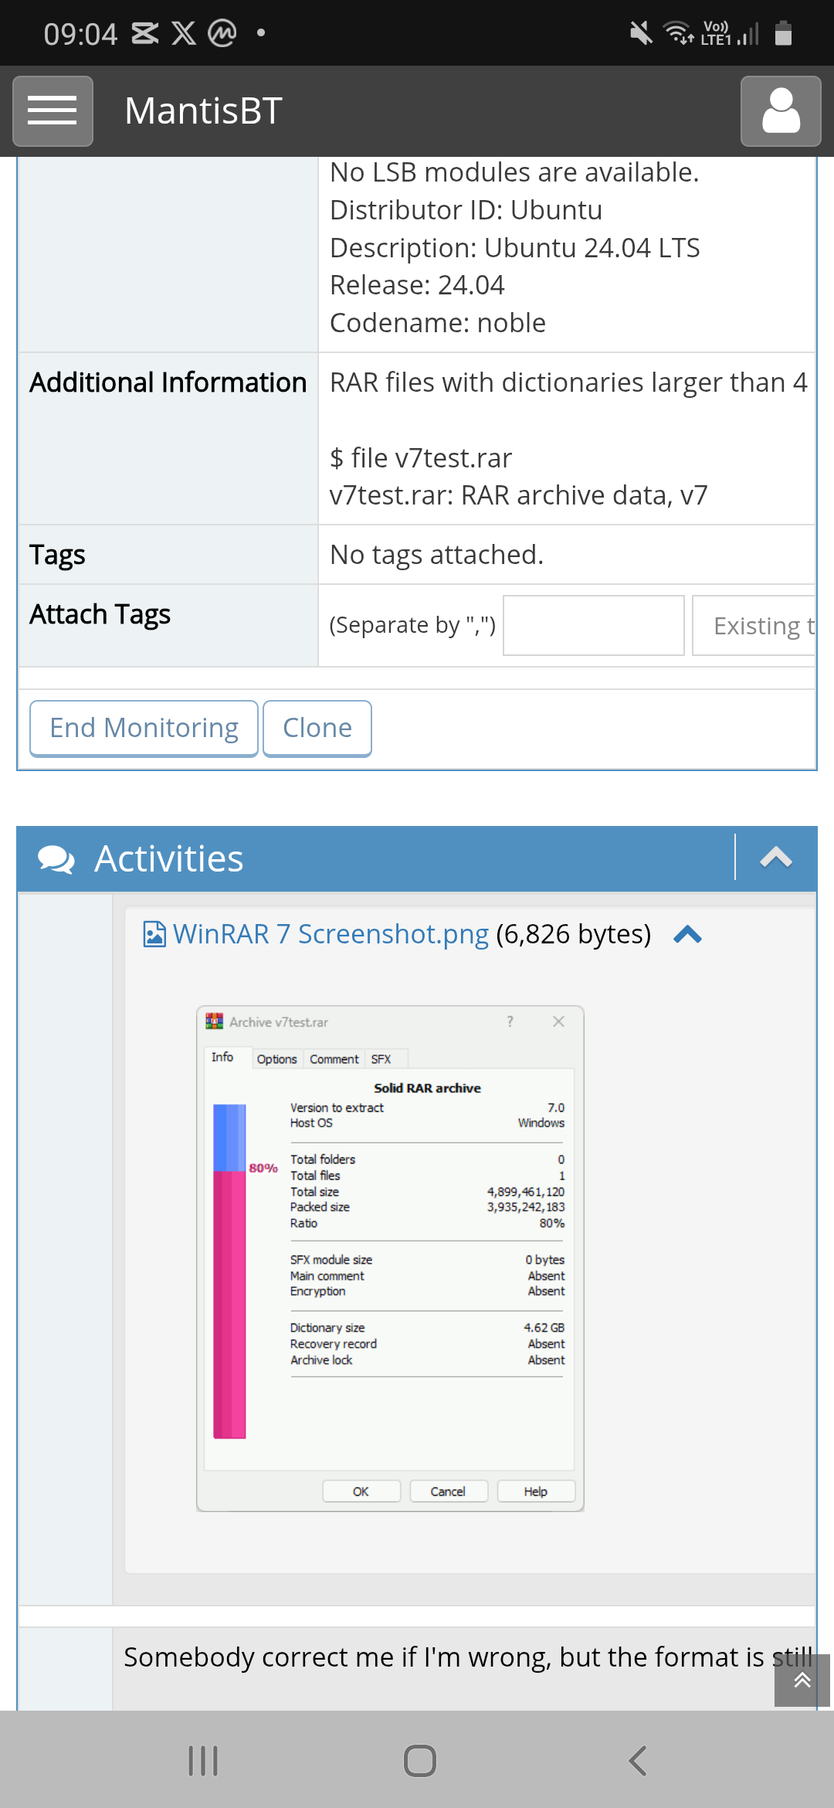Click the X notification icon in status bar
The height and width of the screenshot is (1808, 834).
coord(184,33)
